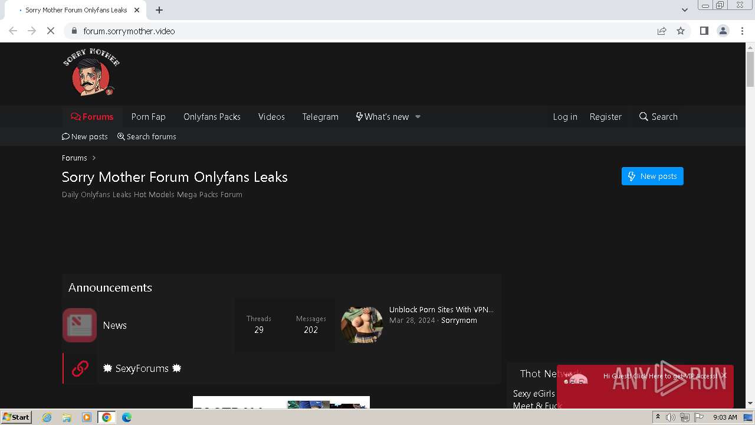
Task: Open the Sorrymom user profile link
Action: [x=459, y=321]
